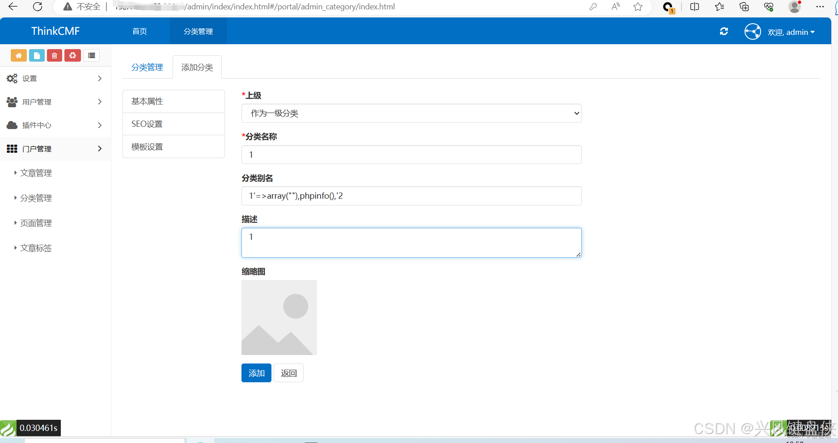Click the 添加 submit button
Screen dimensions: 838x443
tap(256, 373)
